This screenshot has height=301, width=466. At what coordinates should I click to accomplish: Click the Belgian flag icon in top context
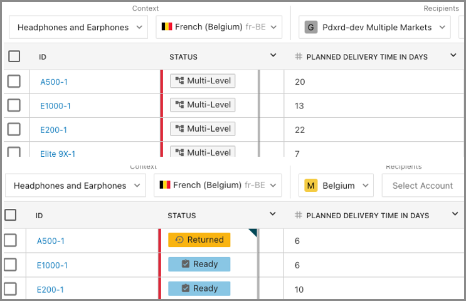pos(167,27)
